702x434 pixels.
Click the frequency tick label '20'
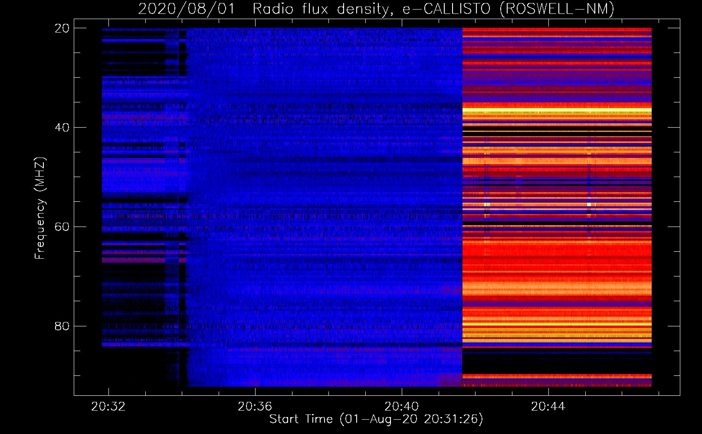coord(62,28)
